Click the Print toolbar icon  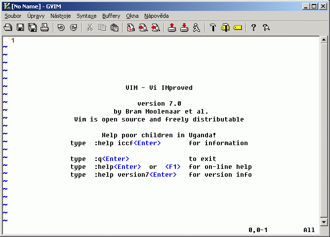pos(44,28)
